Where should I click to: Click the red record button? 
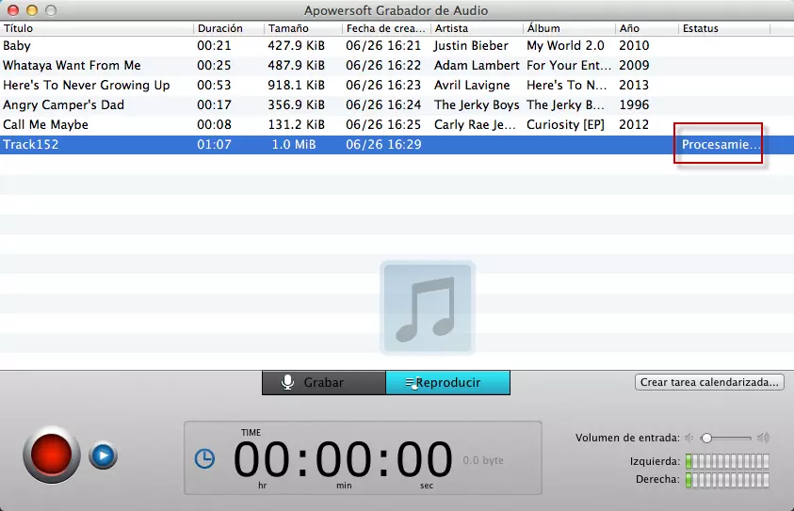pyautogui.click(x=52, y=456)
